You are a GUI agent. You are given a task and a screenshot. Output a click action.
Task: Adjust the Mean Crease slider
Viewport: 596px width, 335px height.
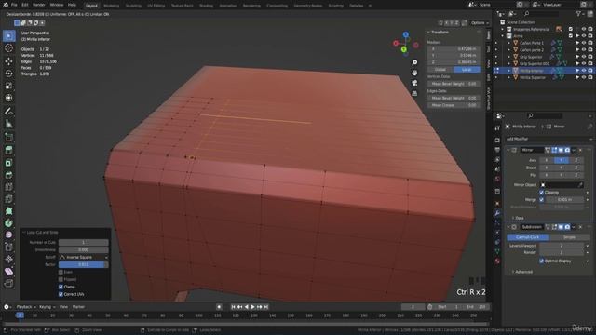[x=454, y=105]
